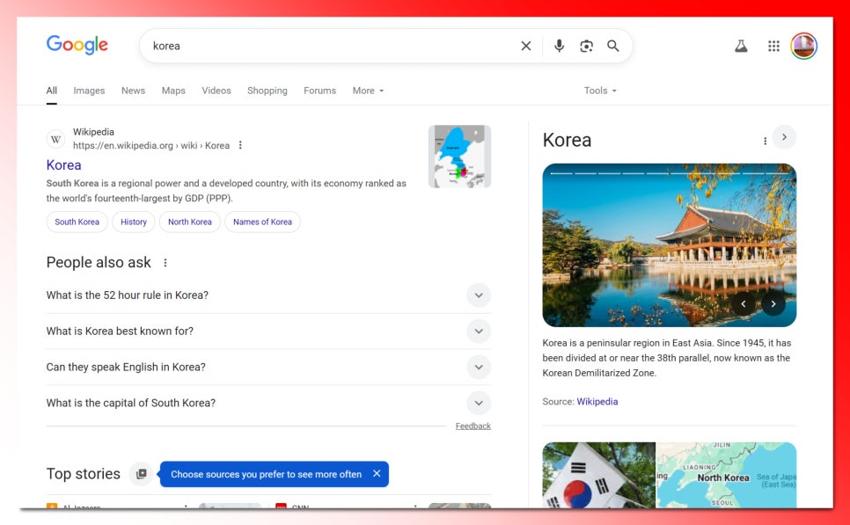Click the Top stories sources icon
This screenshot has height=525, width=850.
(x=141, y=474)
